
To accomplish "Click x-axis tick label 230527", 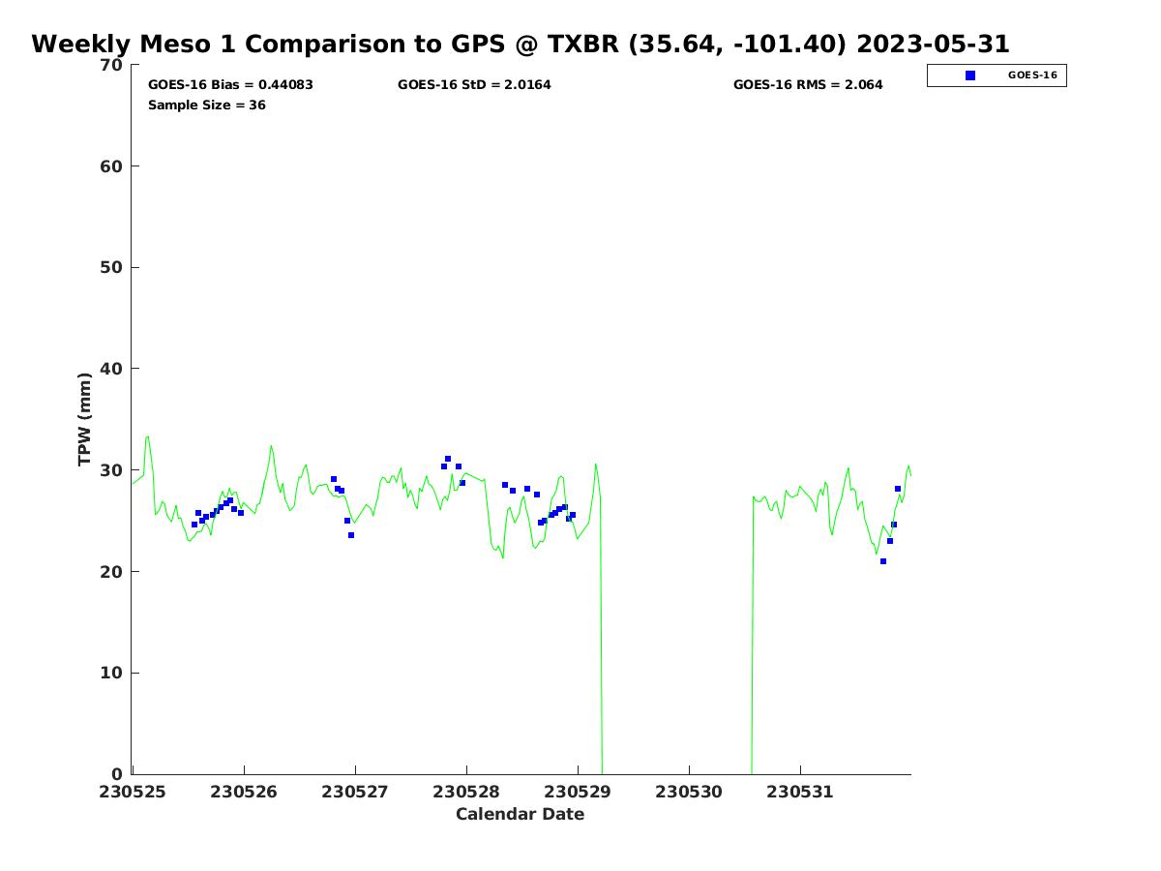I will coord(355,792).
